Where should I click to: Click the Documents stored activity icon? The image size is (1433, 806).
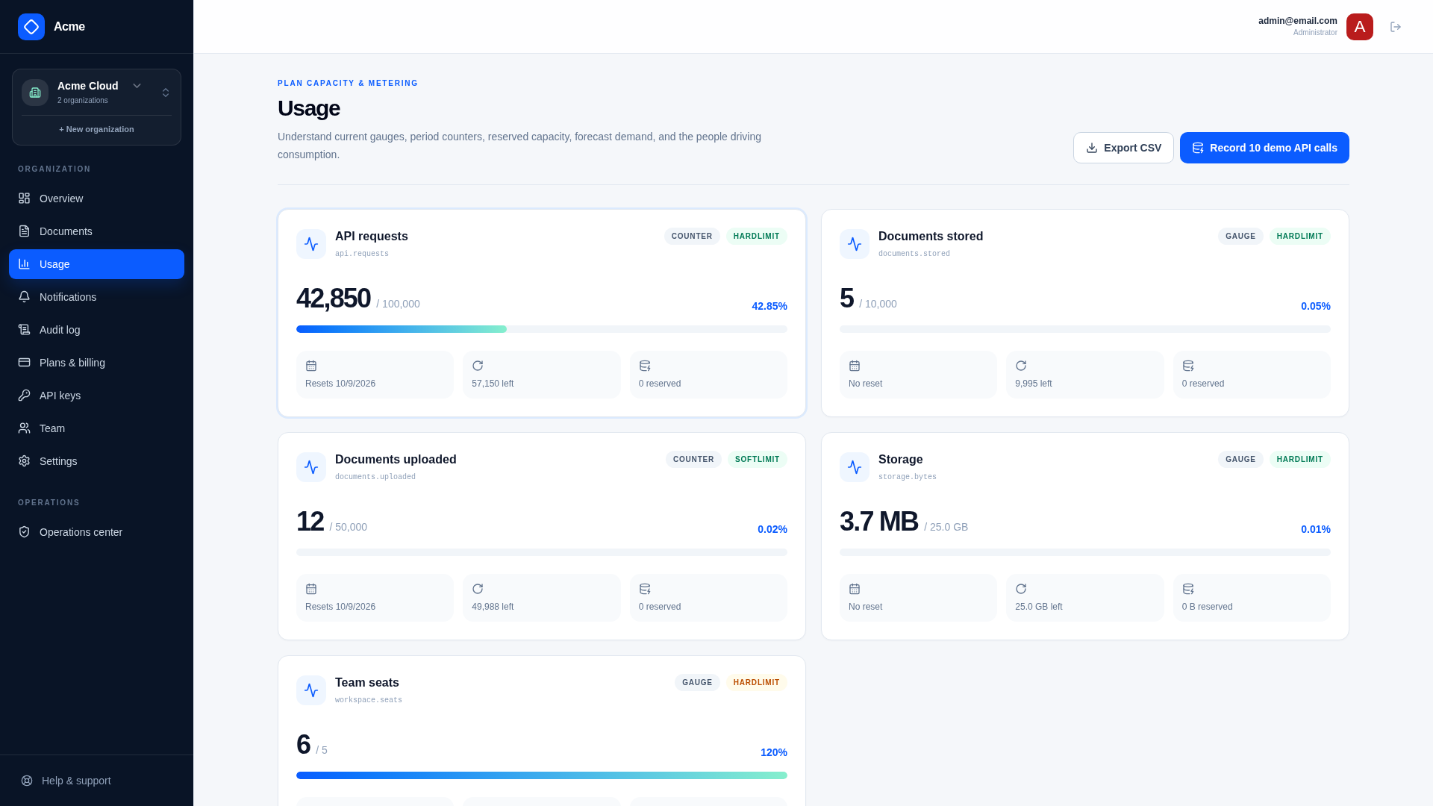coord(855,244)
